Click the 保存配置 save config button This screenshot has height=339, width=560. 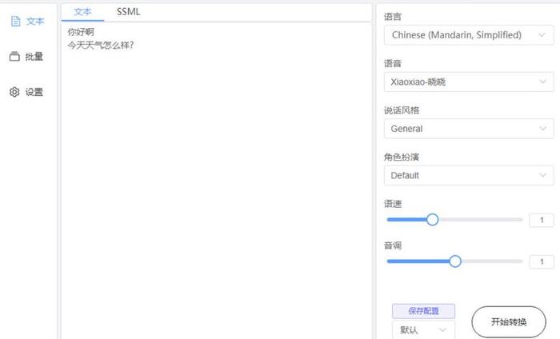[x=423, y=311]
